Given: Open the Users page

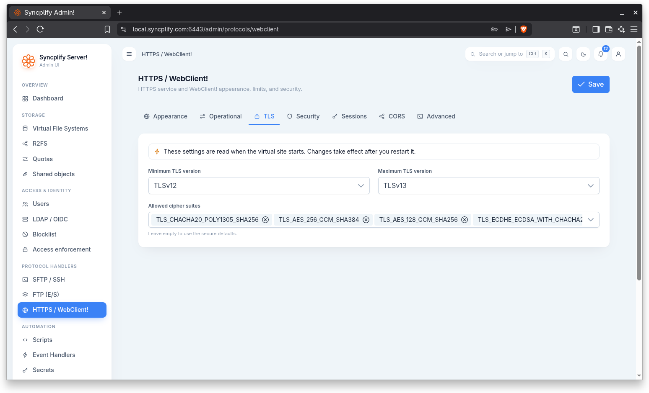Looking at the screenshot, I should point(62,204).
